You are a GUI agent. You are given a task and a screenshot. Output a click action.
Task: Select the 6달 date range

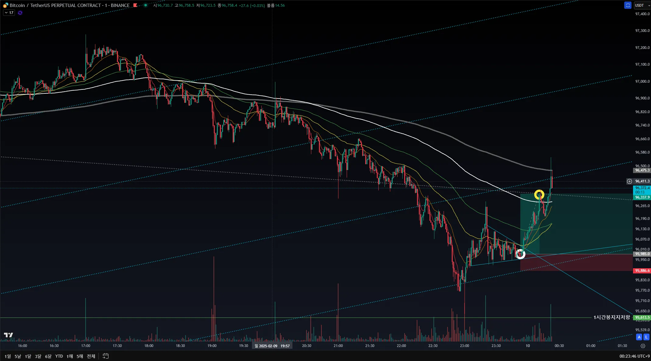pos(48,356)
